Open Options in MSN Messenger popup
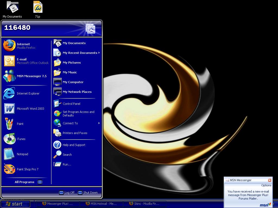This screenshot has width=278, height=208. tap(266, 185)
